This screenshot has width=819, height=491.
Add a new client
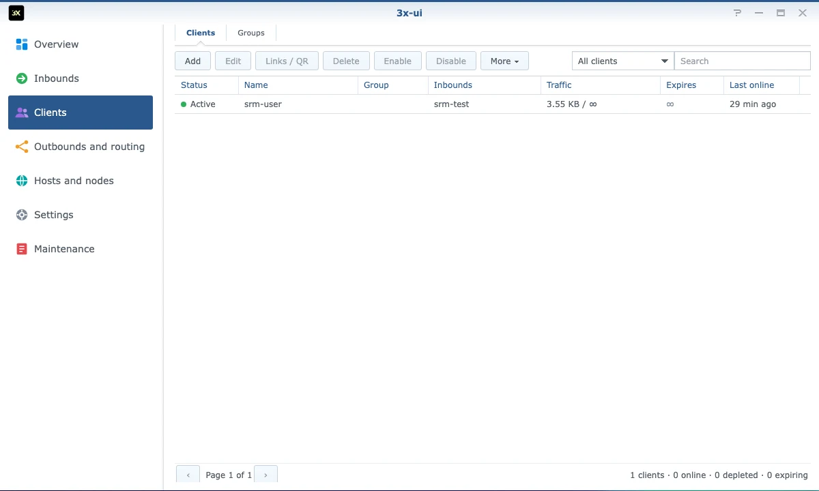[193, 61]
